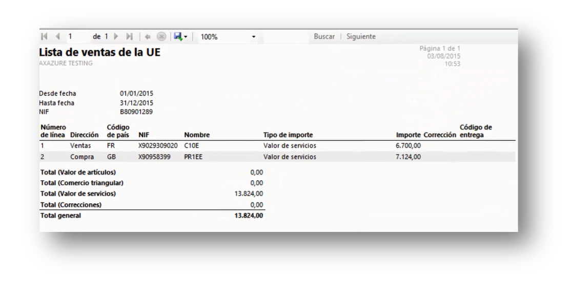Image resolution: width=570 pixels, height=299 pixels.
Task: Go to next page of the report
Action: click(116, 36)
